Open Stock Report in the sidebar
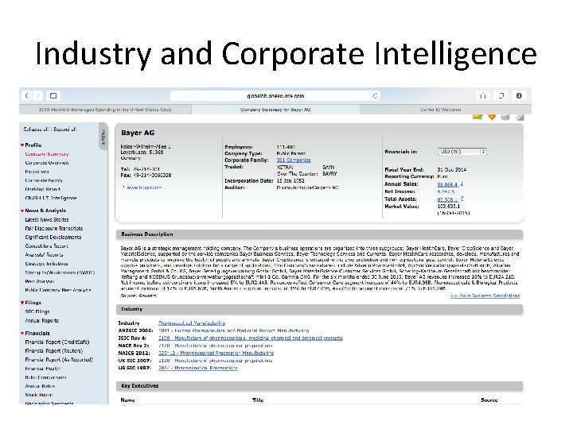573x429 pixels. [x=39, y=395]
